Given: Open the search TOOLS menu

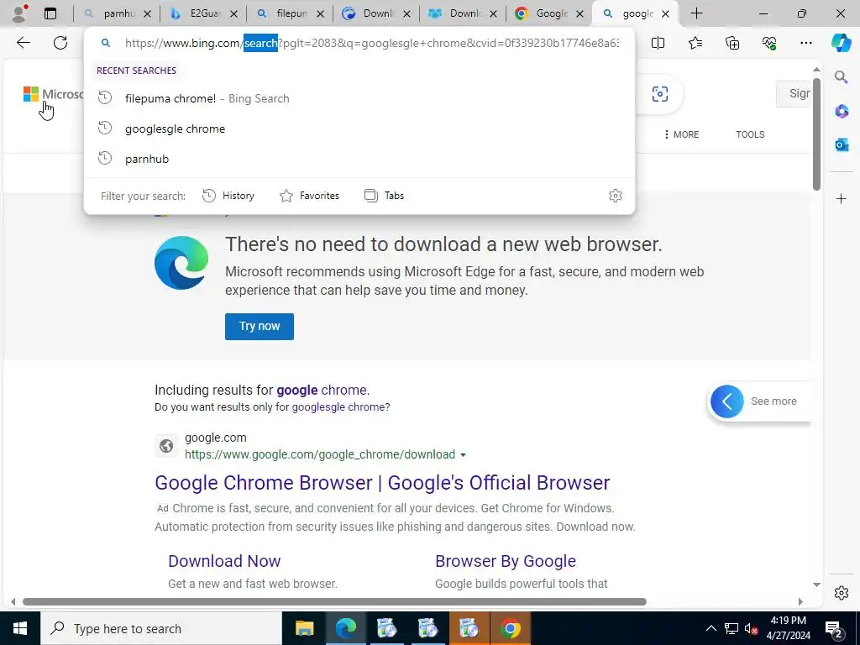Looking at the screenshot, I should [750, 134].
